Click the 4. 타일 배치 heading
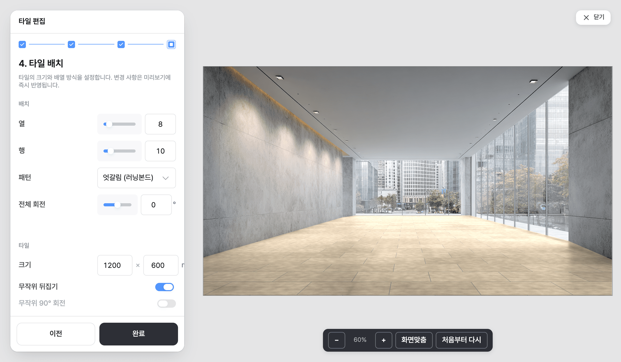The width and height of the screenshot is (621, 362). 41,63
